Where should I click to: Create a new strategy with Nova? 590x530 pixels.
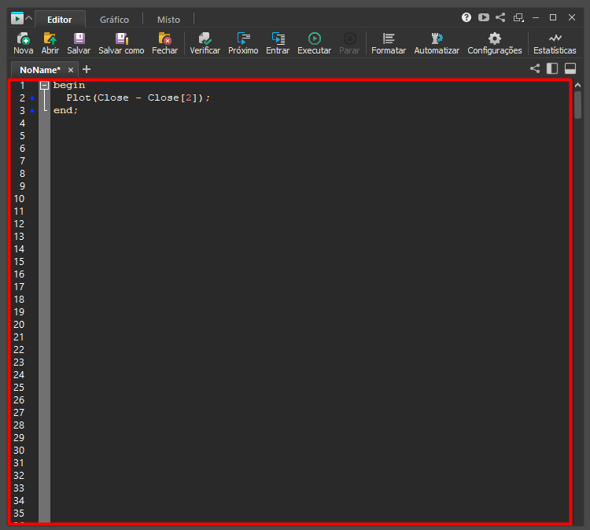pyautogui.click(x=23, y=43)
